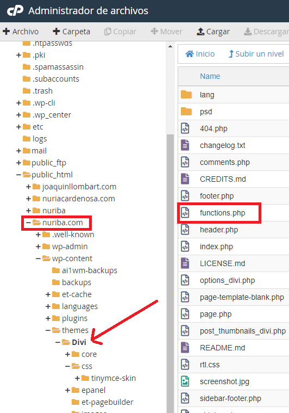Click the CREDITS.md document icon
This screenshot has width=289, height=413.
[185, 179]
